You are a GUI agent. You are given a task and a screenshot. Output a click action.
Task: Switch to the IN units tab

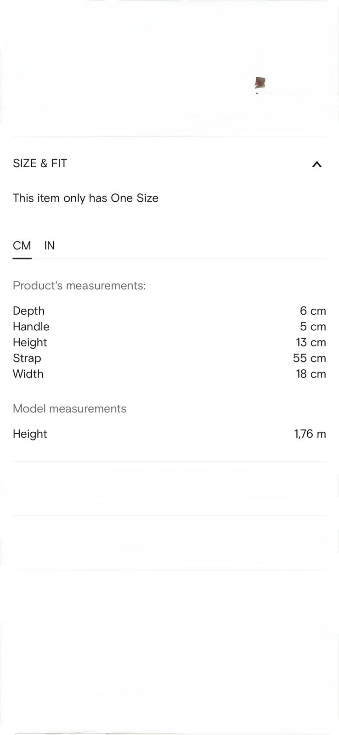coord(49,246)
